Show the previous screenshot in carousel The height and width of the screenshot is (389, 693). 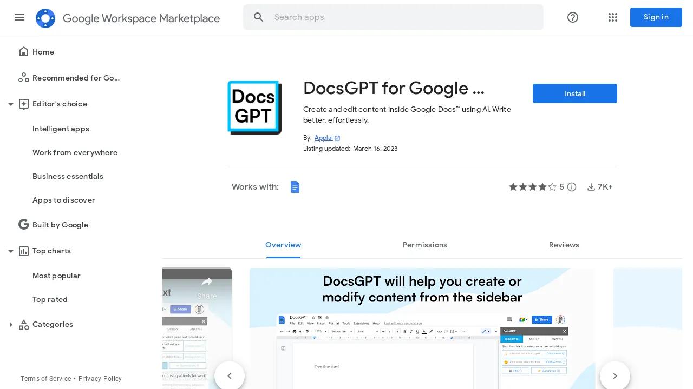(x=230, y=375)
